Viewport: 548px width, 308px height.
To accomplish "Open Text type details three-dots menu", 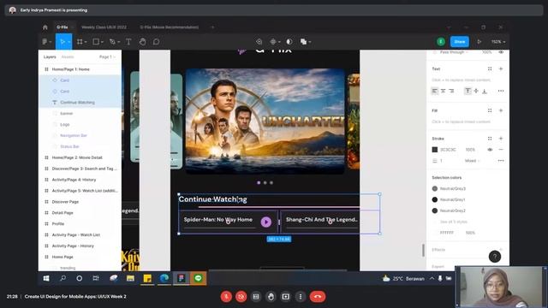I will click(501, 92).
